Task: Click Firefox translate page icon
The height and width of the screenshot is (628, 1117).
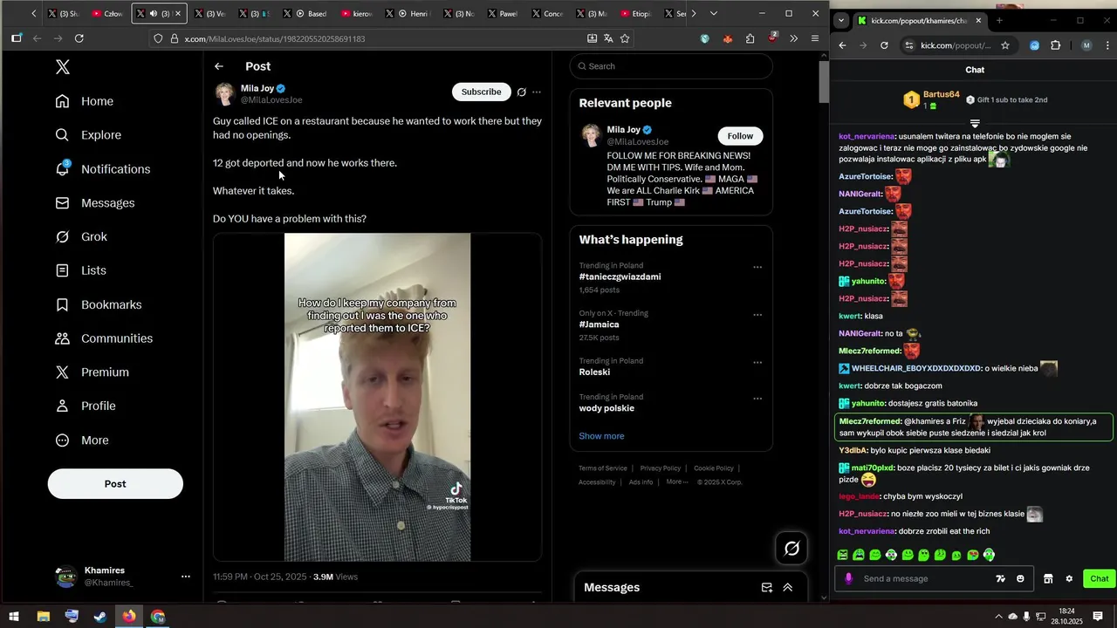Action: coord(608,38)
